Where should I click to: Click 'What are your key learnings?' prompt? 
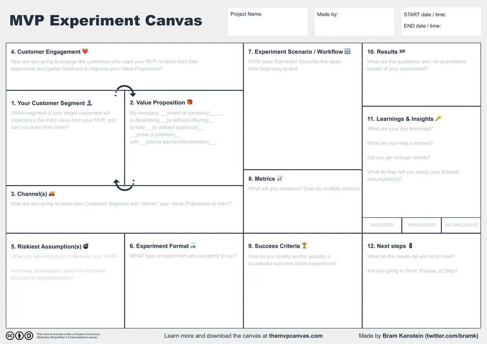pyautogui.click(x=400, y=129)
